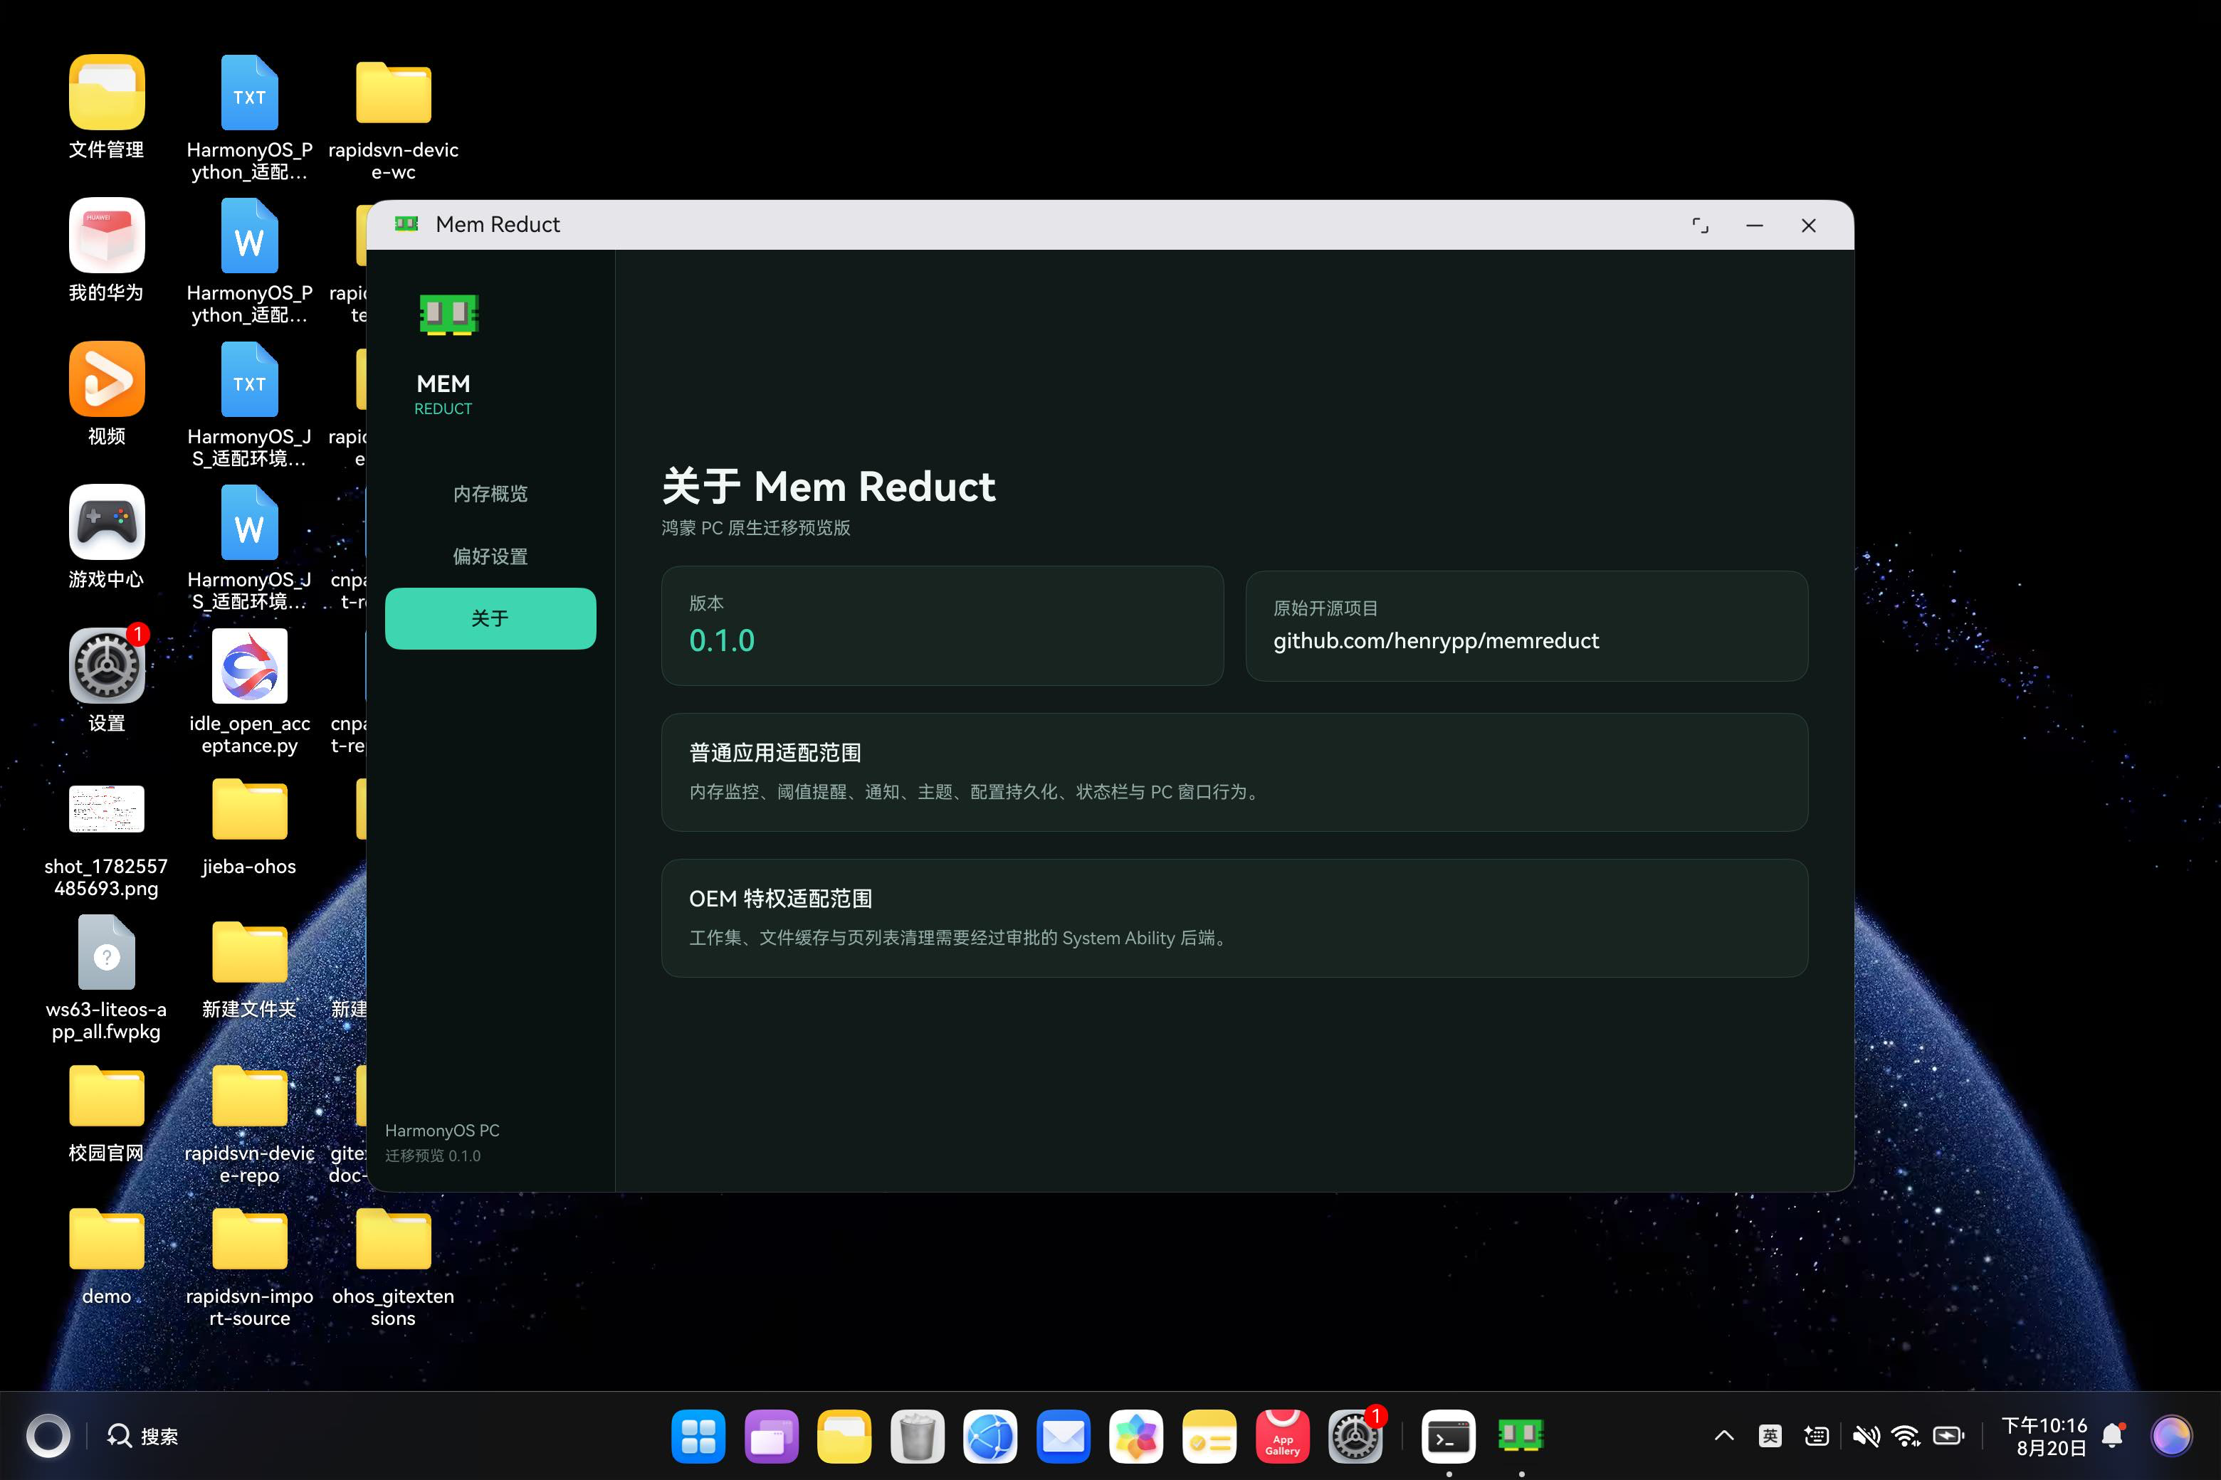Viewport: 2221px width, 1480px height.
Task: Select ws63-liteos-app_all.fwpkg desktop file
Action: click(107, 953)
